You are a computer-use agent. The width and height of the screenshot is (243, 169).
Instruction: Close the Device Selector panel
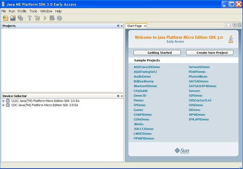click(122, 96)
